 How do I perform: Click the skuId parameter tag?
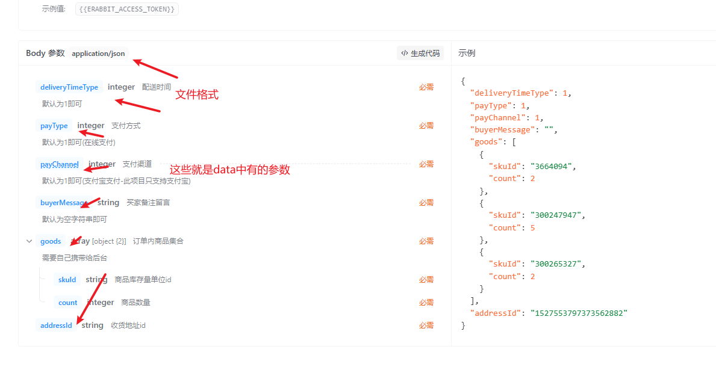[x=67, y=279]
